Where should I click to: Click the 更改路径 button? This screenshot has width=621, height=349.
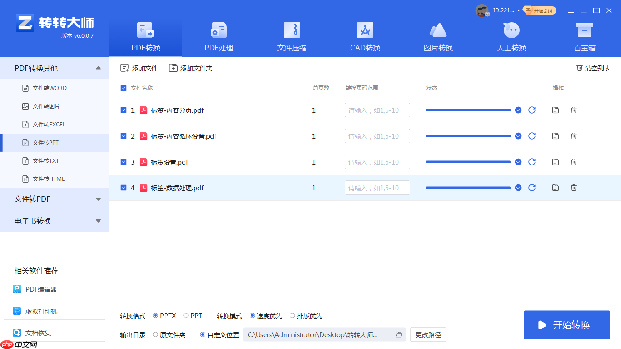click(x=428, y=335)
